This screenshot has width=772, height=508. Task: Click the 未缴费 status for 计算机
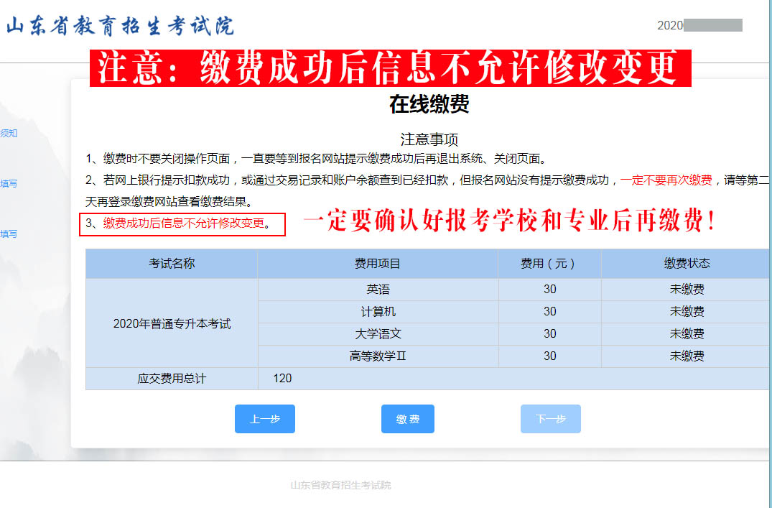coord(687,311)
